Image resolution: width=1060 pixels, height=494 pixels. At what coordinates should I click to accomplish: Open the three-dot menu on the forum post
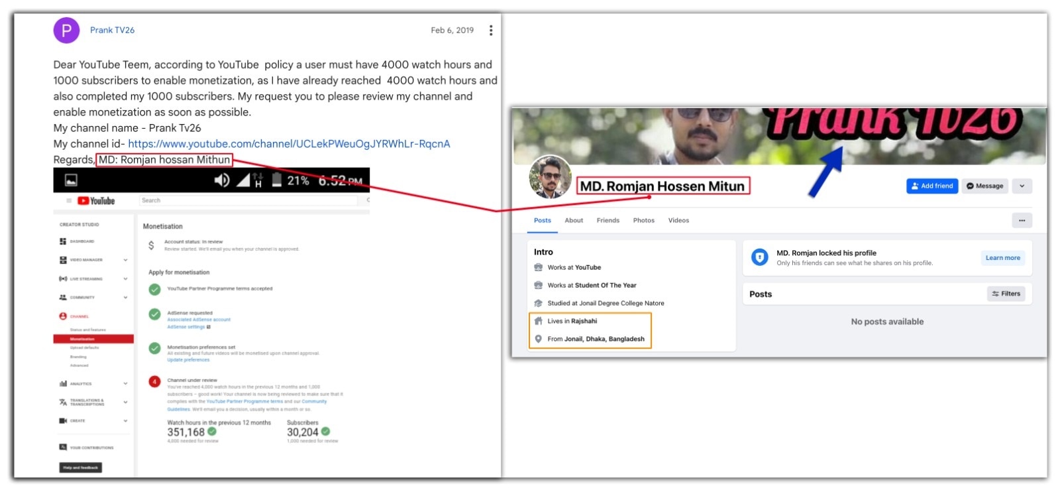click(x=491, y=31)
